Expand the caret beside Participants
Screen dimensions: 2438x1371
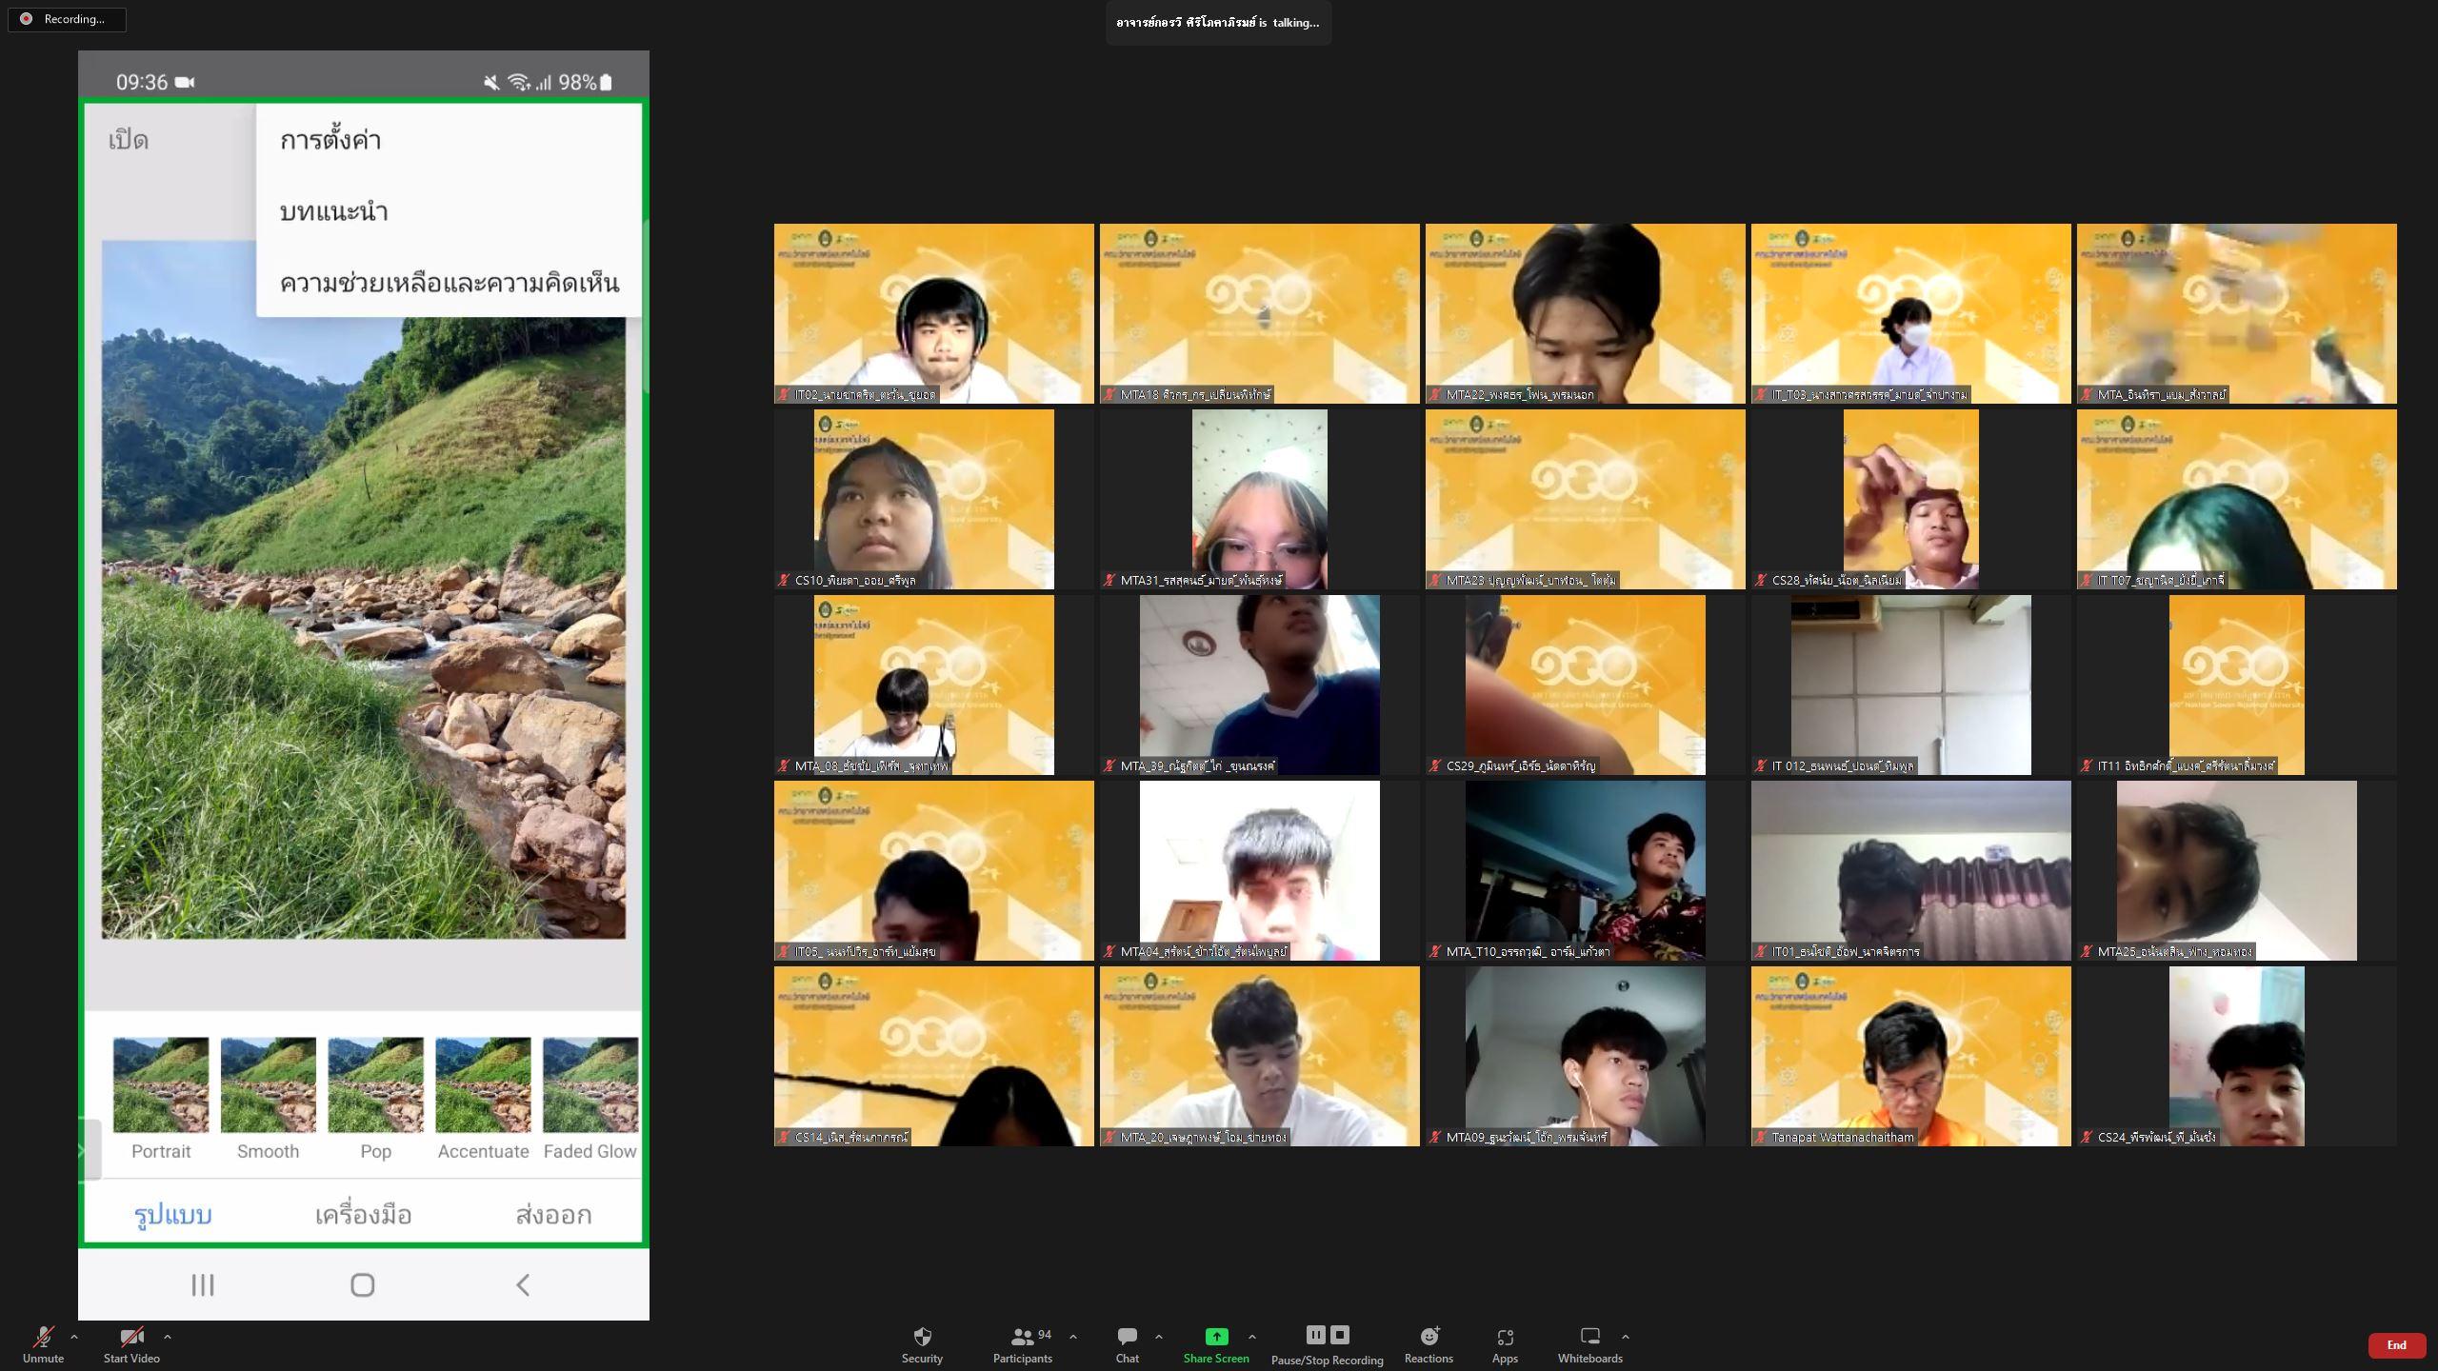[x=1073, y=1337]
